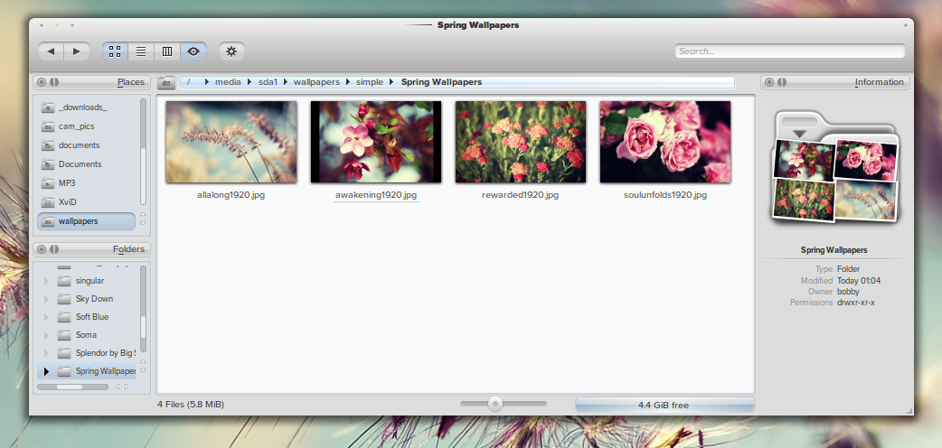Click the Folders panel scroll-right arrow
Image resolution: width=942 pixels, height=448 pixels.
(127, 387)
